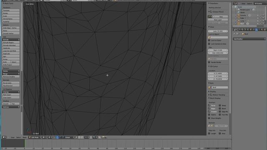Open the Edit Mode selector dropdown

tap(35, 137)
